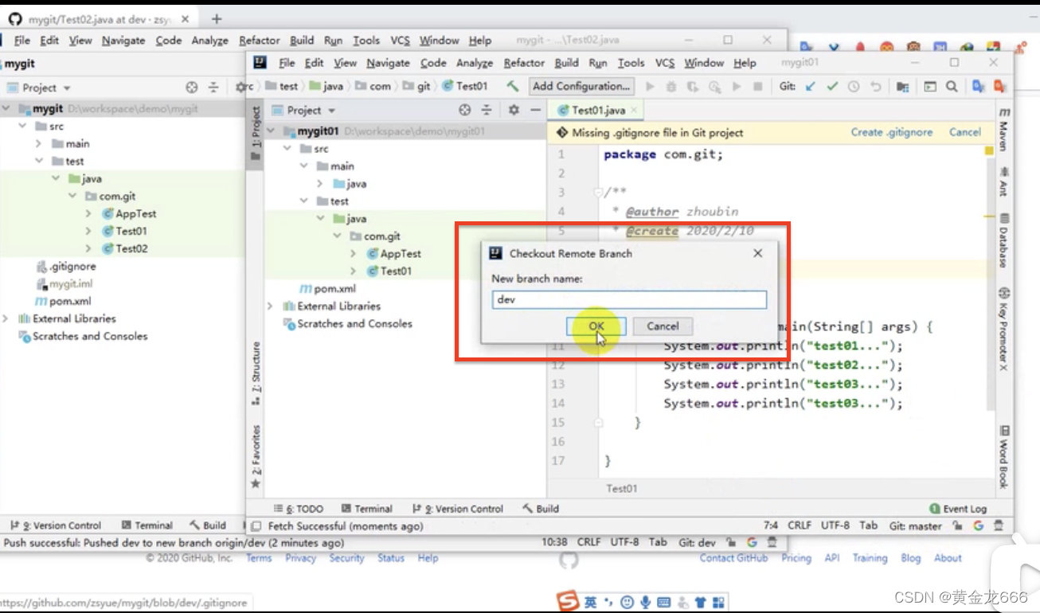Open VCS menu in mygit01 window
1040x613 pixels.
[665, 63]
